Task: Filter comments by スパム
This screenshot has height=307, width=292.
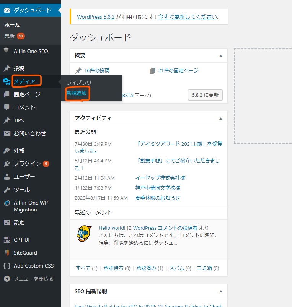Action: tap(177, 268)
